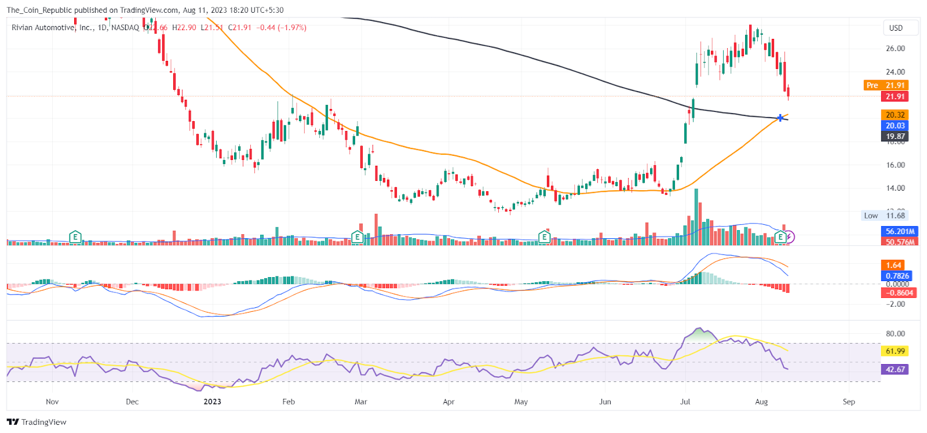Viewport: 927px width, 433px height.
Task: Click the blue cross marker on moving averages
Action: tap(780, 118)
